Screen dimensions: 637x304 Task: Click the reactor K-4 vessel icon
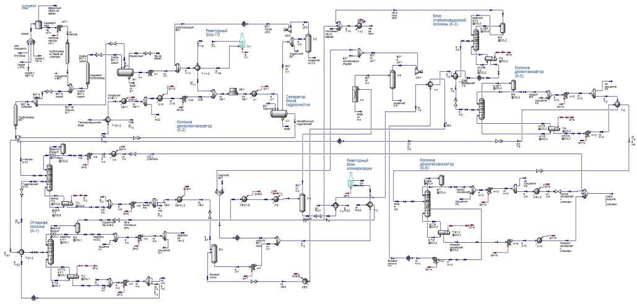click(x=354, y=94)
